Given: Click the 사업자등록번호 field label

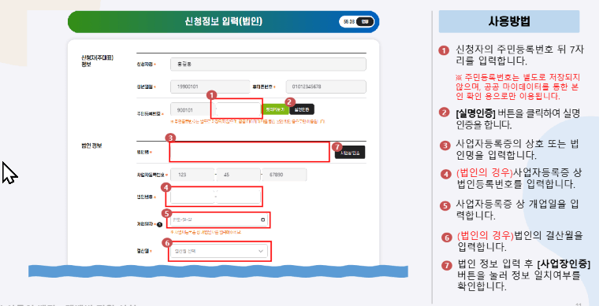Looking at the screenshot, I should 151,175.
